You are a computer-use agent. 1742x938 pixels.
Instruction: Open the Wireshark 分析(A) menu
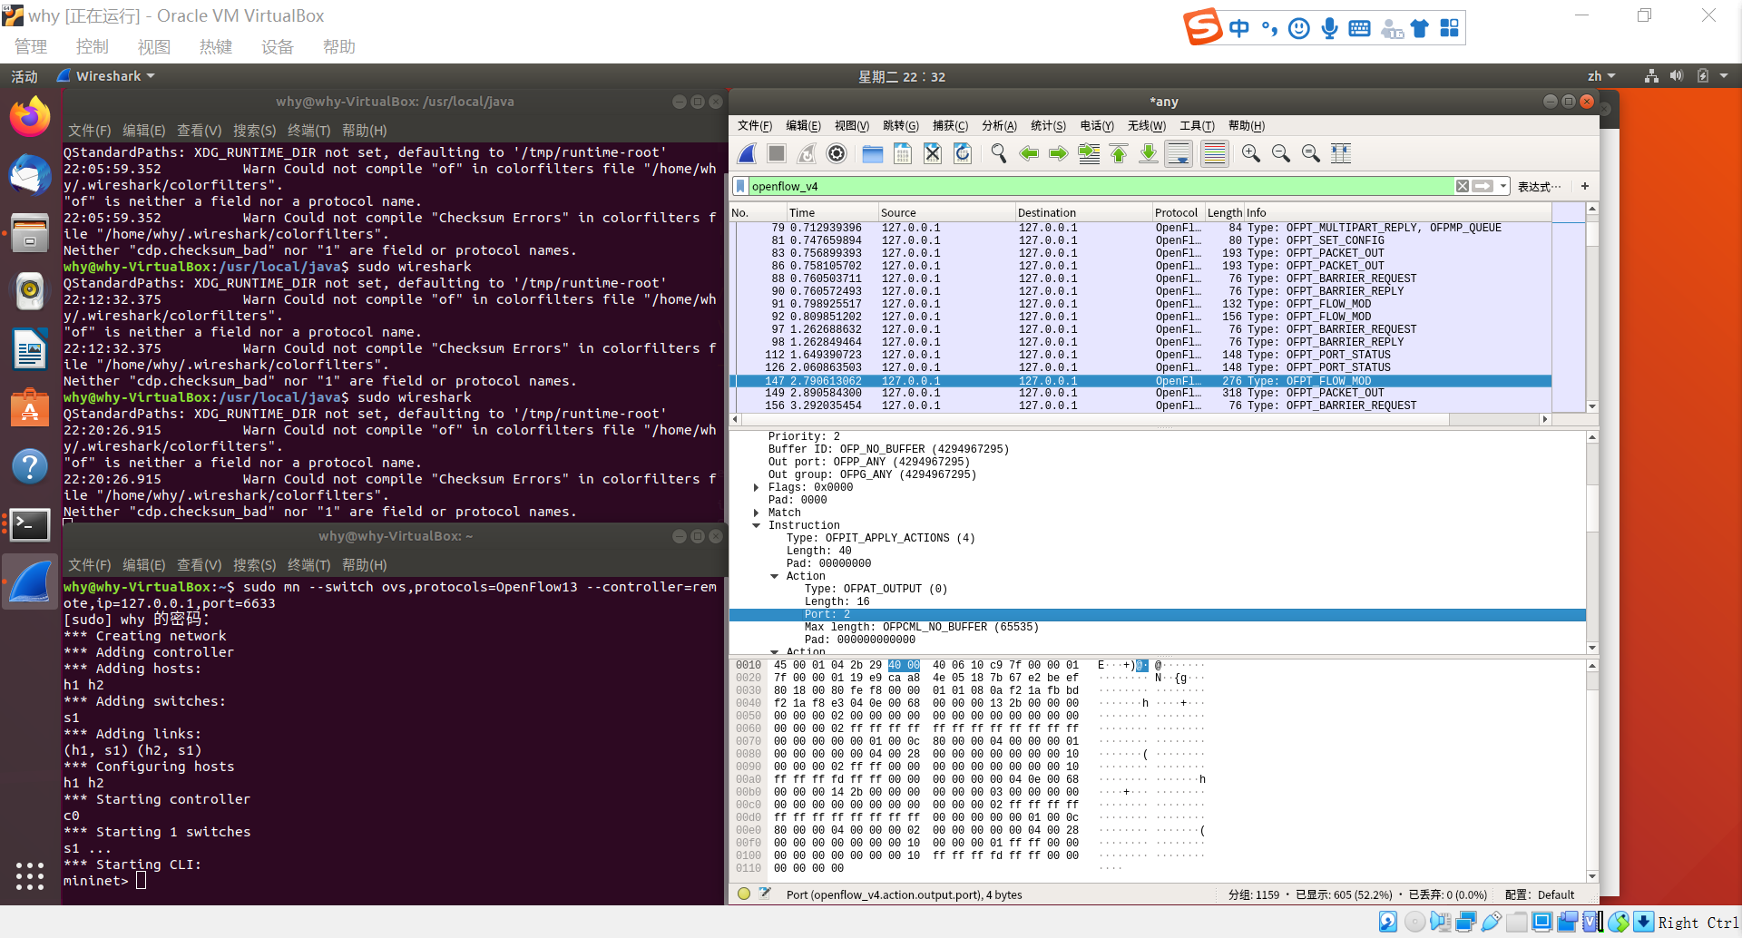coord(999,126)
